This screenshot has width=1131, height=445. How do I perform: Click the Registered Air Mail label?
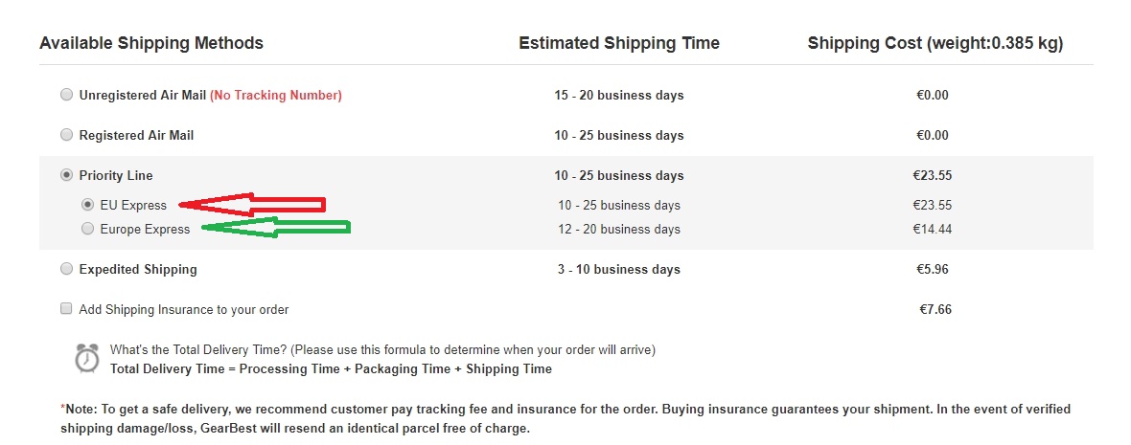click(x=136, y=135)
